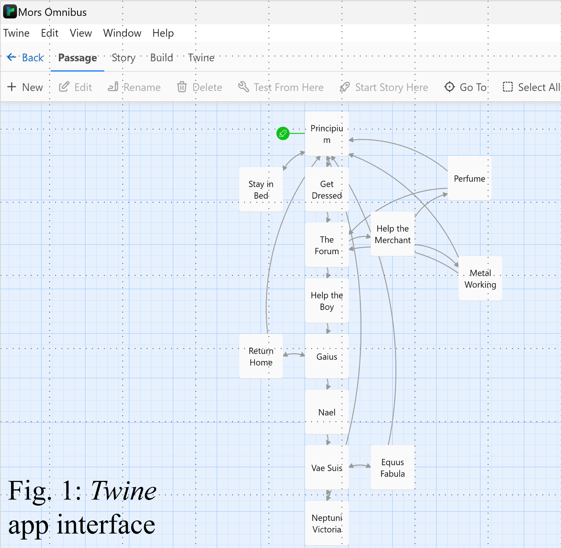
Task: Click the trash icon for Delete
Action: click(x=182, y=87)
